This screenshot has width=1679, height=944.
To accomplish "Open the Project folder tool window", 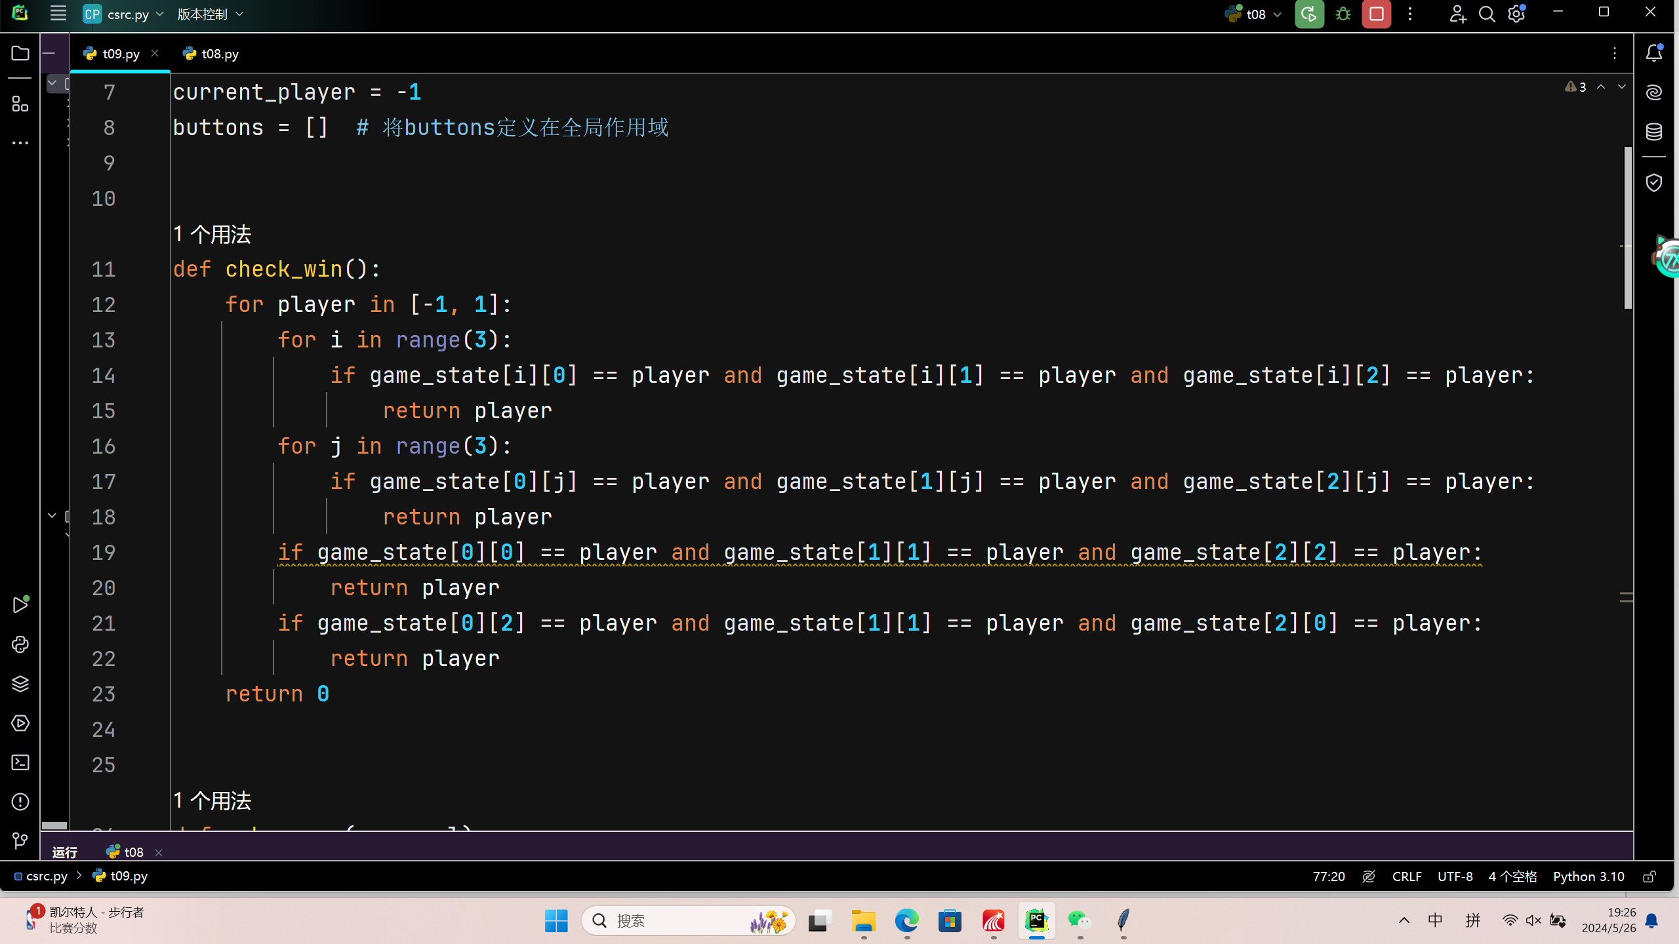I will pos(20,53).
